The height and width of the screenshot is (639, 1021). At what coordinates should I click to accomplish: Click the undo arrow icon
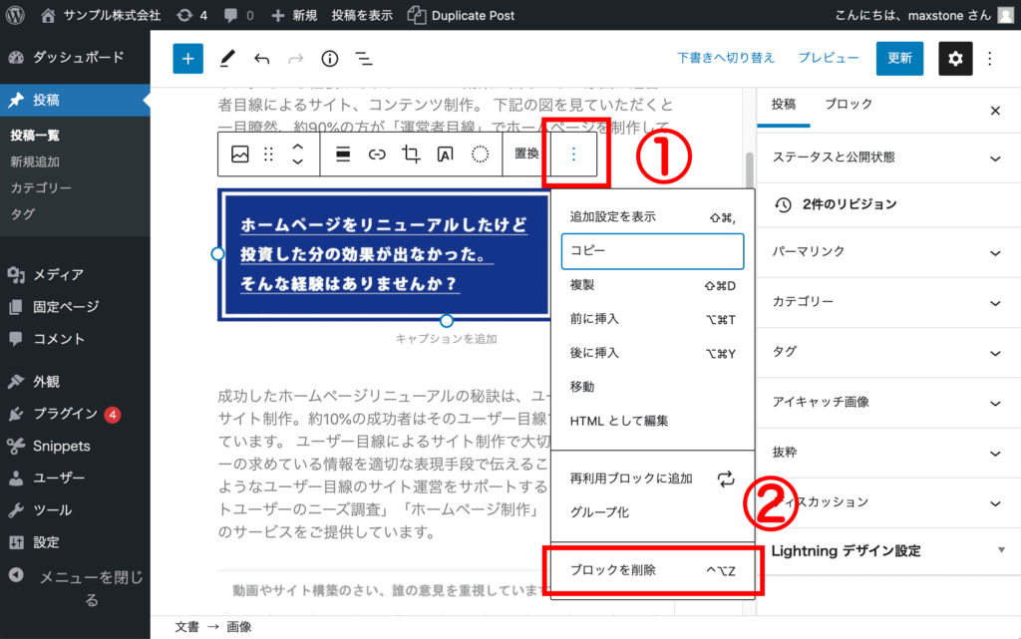[x=260, y=58]
